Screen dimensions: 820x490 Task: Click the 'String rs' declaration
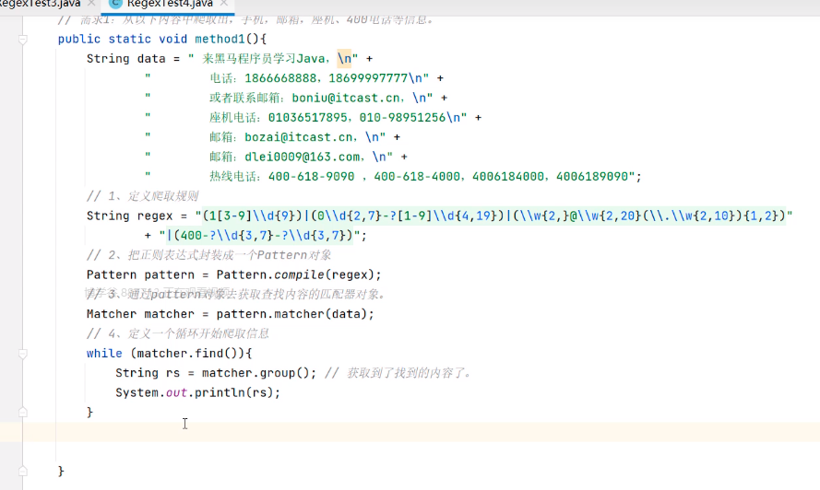[148, 373]
